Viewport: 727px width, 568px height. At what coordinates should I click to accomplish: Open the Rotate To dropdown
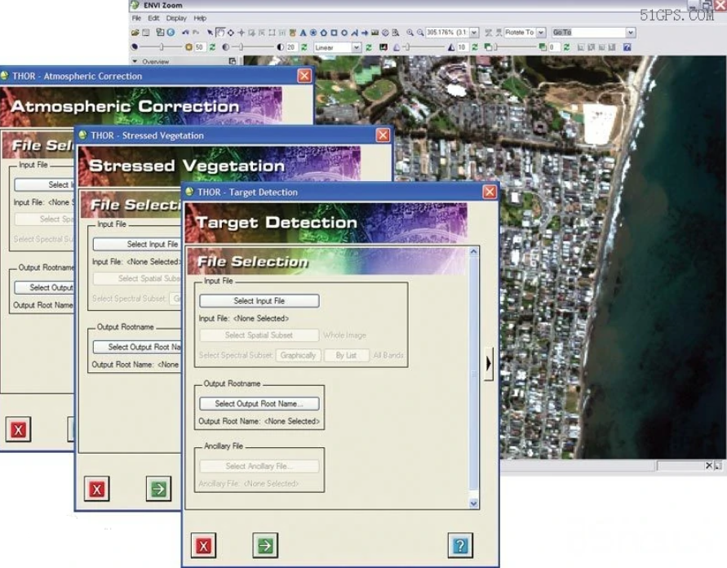point(541,33)
